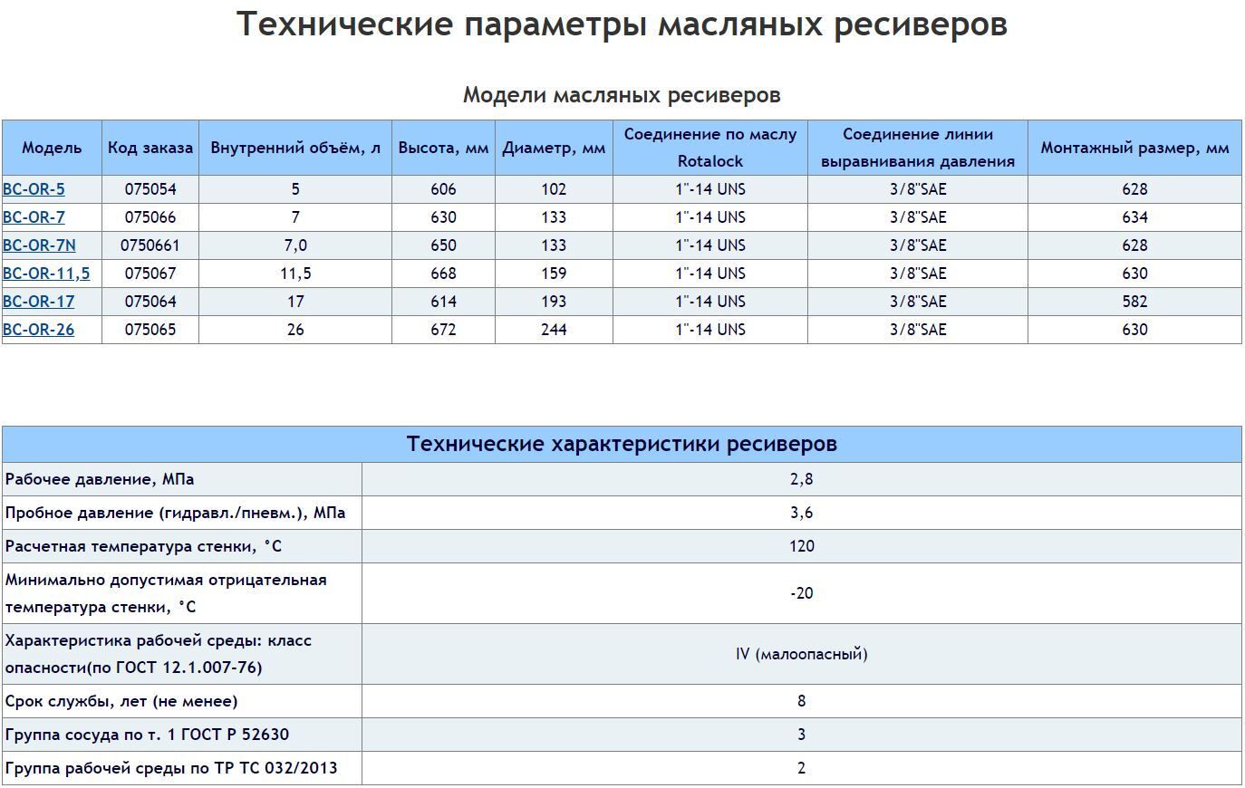Click the wall temperature value 120
Screen dimensions: 1245x788
tap(802, 546)
